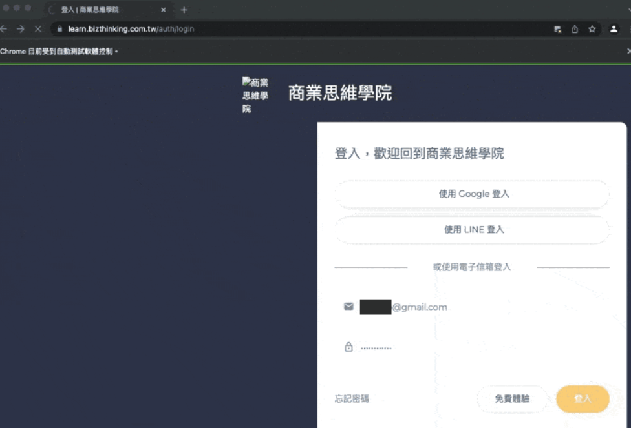This screenshot has width=631, height=428.
Task: Sign in with 使用 Google 登入
Action: click(x=473, y=194)
